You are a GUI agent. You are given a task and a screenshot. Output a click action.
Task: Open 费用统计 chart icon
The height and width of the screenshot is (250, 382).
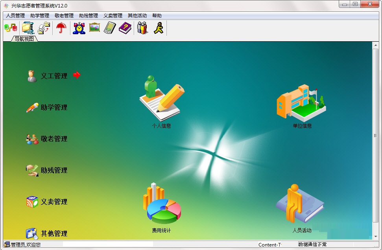pos(162,204)
